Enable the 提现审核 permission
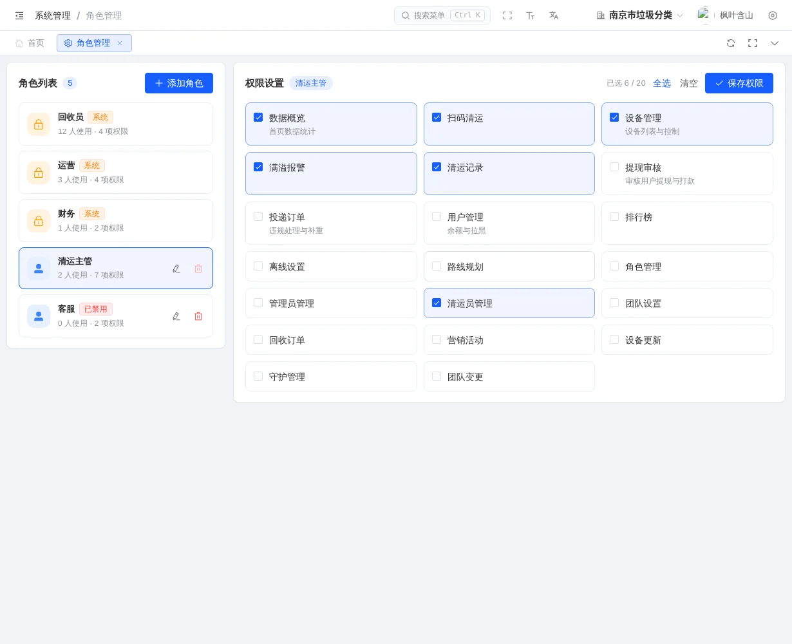Screen dimensions: 792x644 pos(614,167)
